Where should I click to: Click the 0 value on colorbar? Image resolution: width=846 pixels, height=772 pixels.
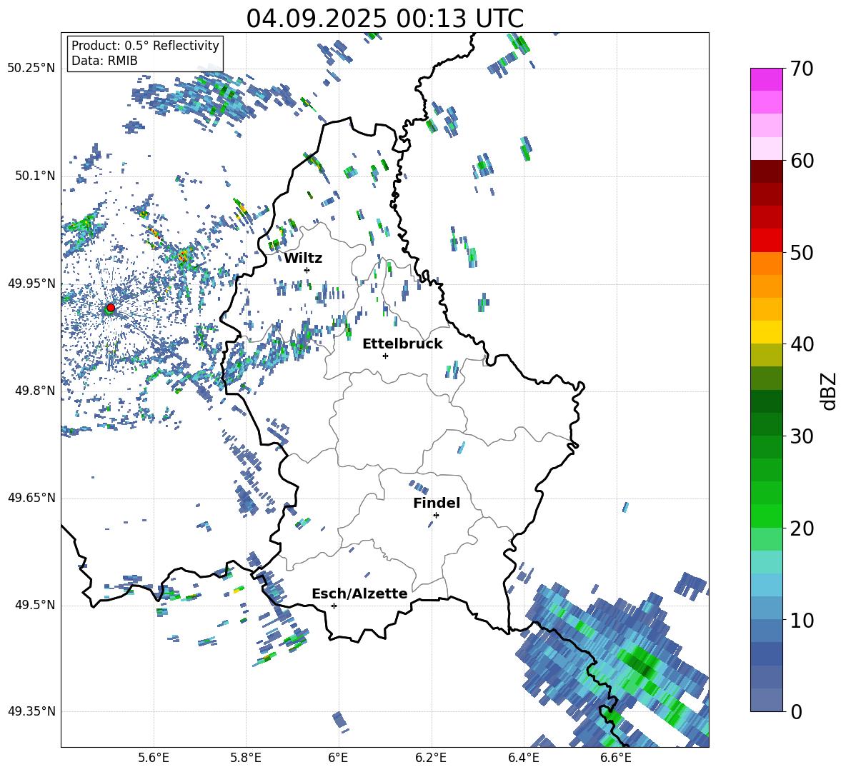pos(796,711)
